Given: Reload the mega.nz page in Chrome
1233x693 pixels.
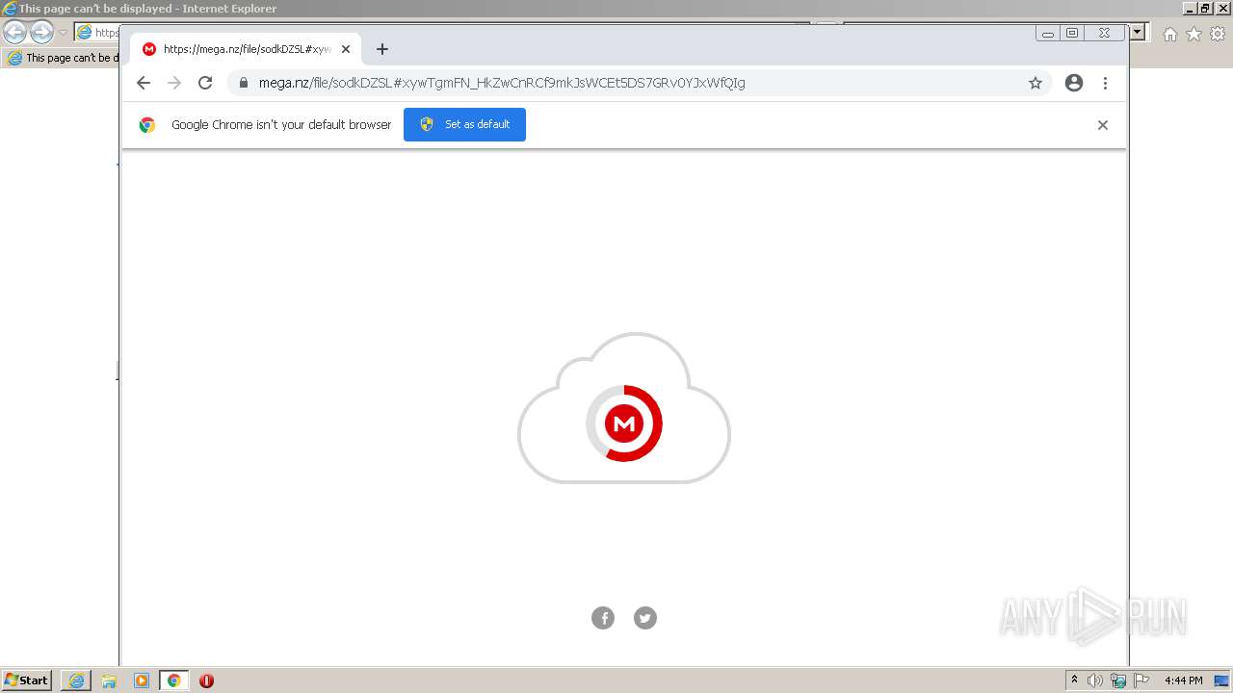Looking at the screenshot, I should click(x=205, y=83).
